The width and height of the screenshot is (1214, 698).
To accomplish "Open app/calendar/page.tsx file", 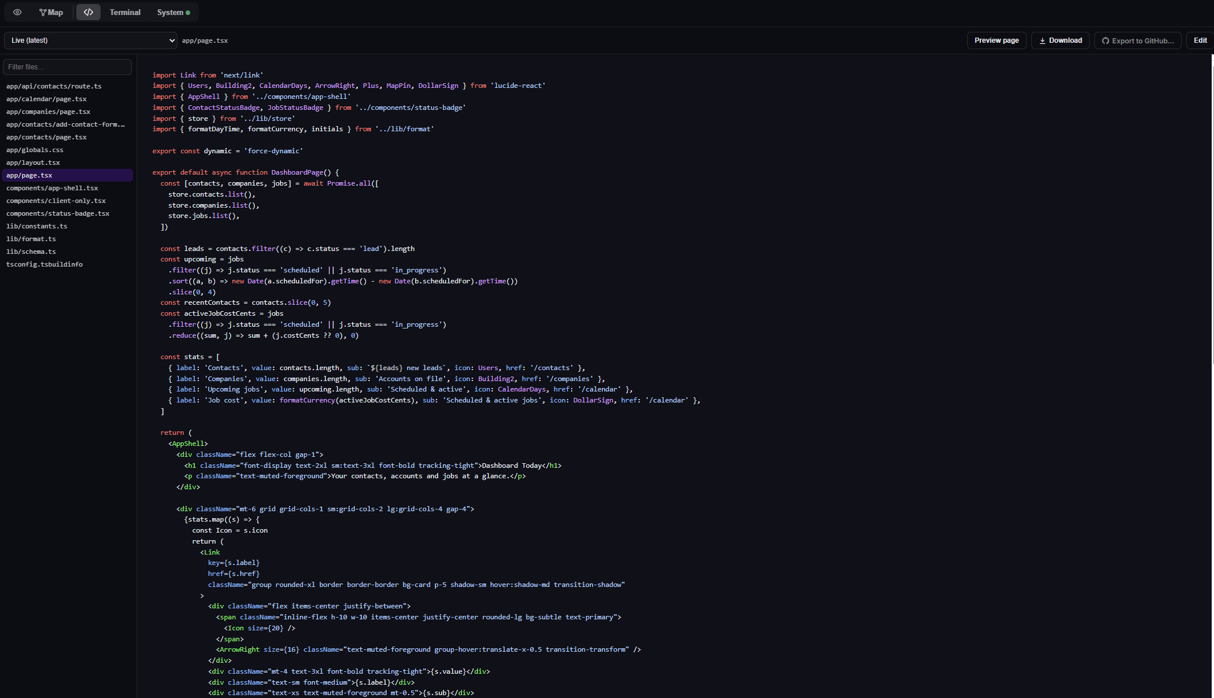I will [x=67, y=99].
